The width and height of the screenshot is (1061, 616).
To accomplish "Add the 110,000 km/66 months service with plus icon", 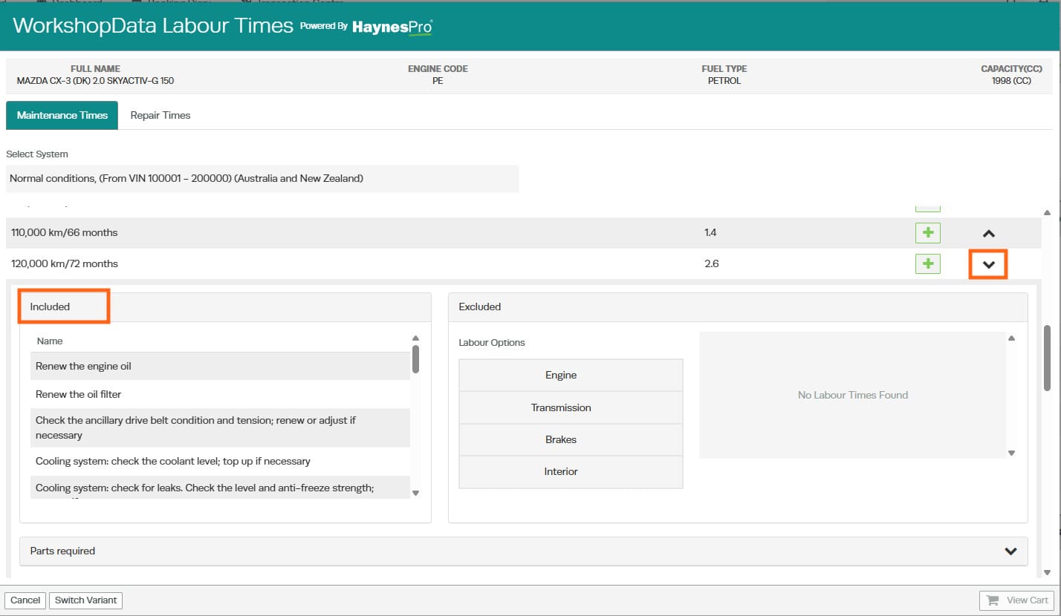I will pyautogui.click(x=928, y=233).
